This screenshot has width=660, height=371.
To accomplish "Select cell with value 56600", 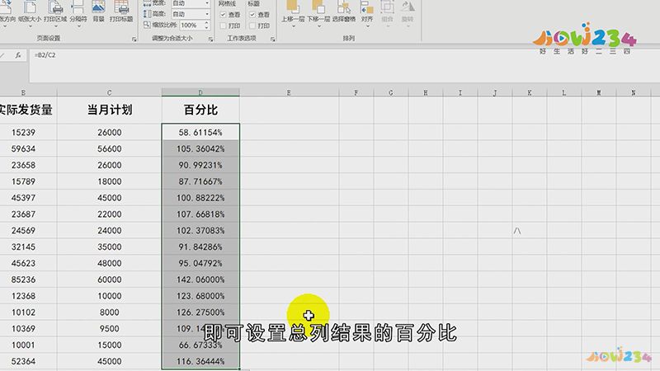I will (x=110, y=149).
